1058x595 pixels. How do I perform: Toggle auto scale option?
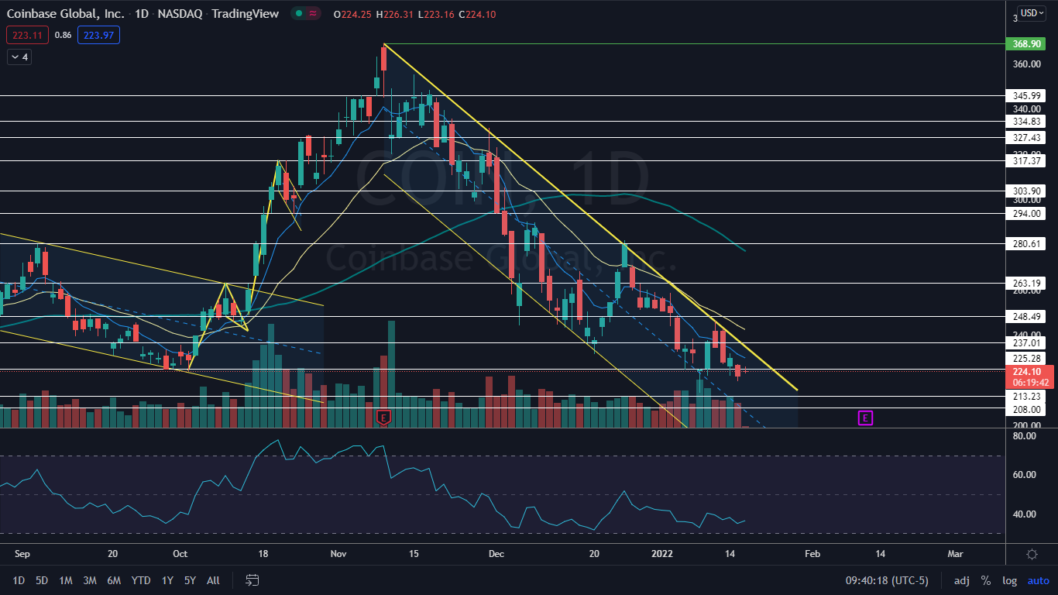(1038, 580)
